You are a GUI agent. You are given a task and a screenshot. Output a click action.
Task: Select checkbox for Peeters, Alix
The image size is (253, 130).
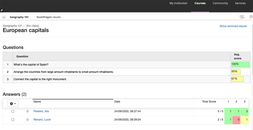[x=13, y=111]
